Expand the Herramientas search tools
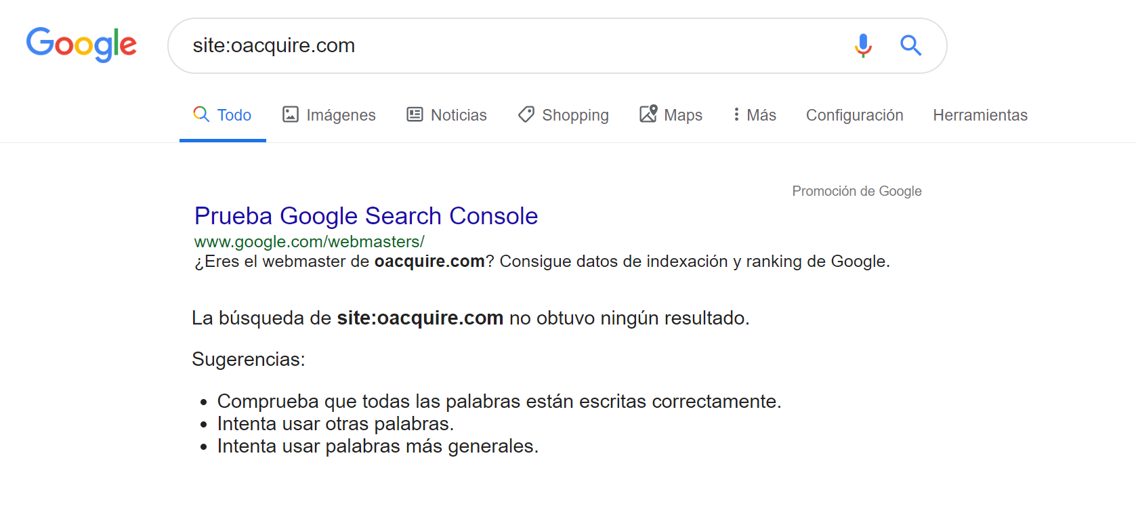 pyautogui.click(x=980, y=115)
